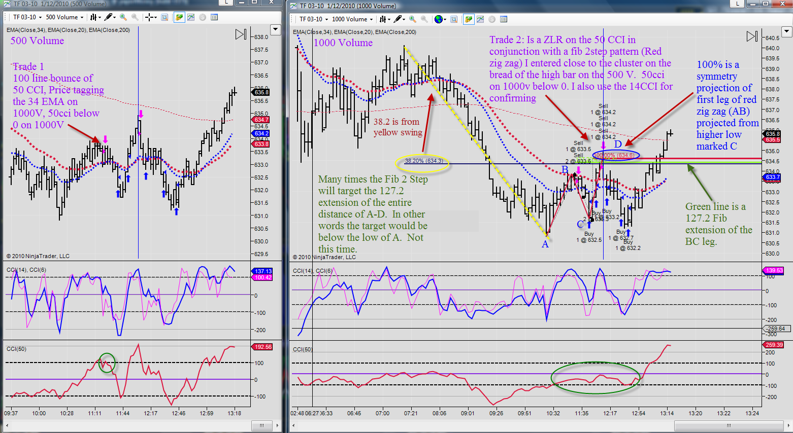Screen dimensions: 793x433
Task: Click the 635.8 price marker in 500 Volume chart
Action: tap(261, 92)
